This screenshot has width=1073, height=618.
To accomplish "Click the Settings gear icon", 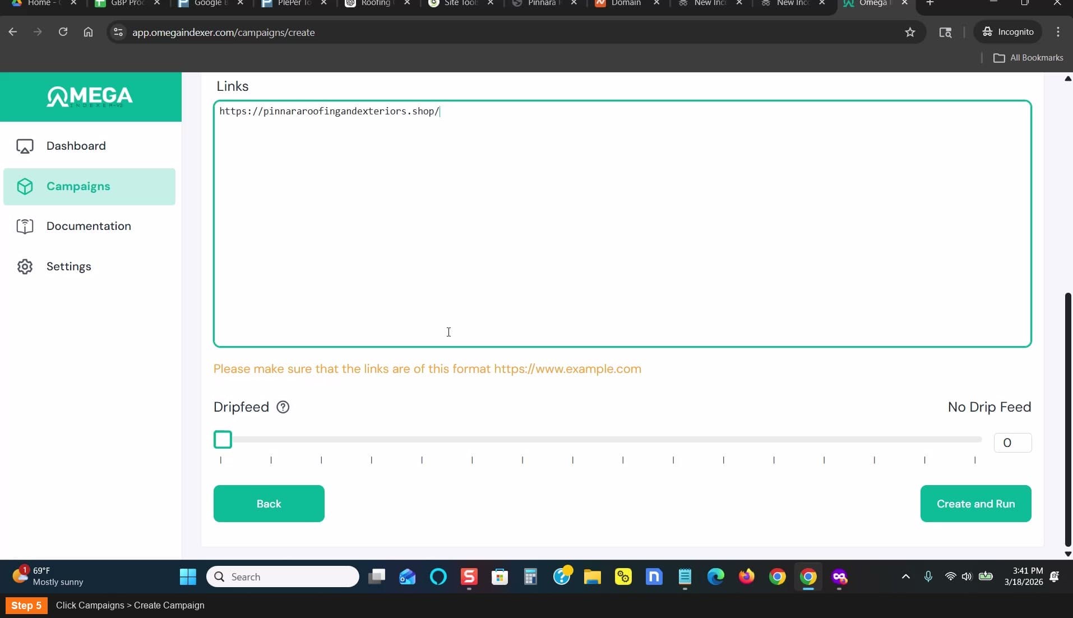I will coord(25,267).
